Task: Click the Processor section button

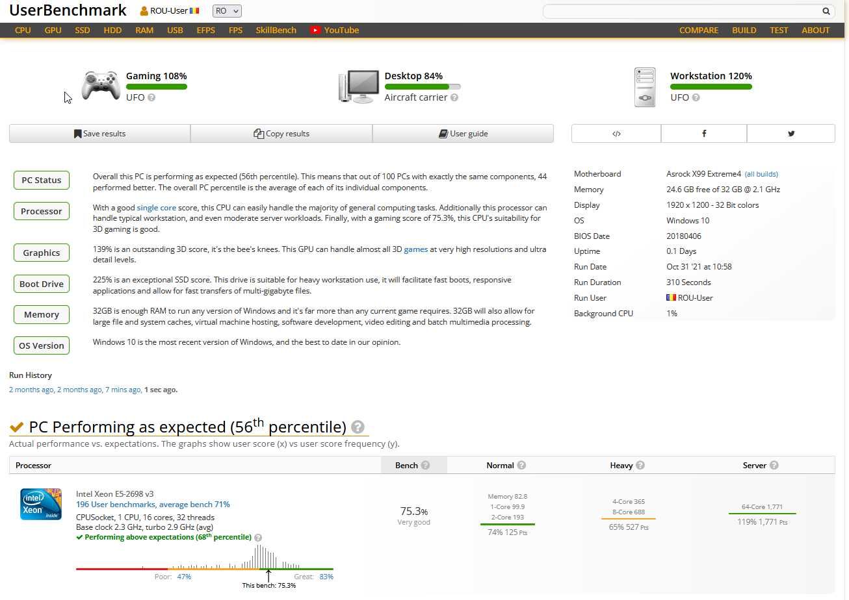Action: (42, 211)
